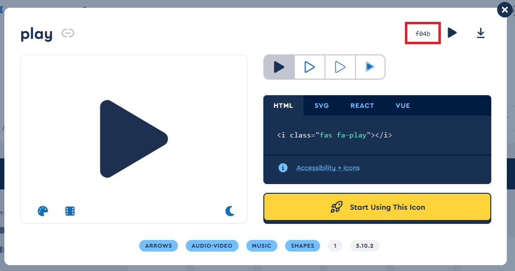Open Accessibility + Icons link
Screen dimensions: 515x271
328,168
